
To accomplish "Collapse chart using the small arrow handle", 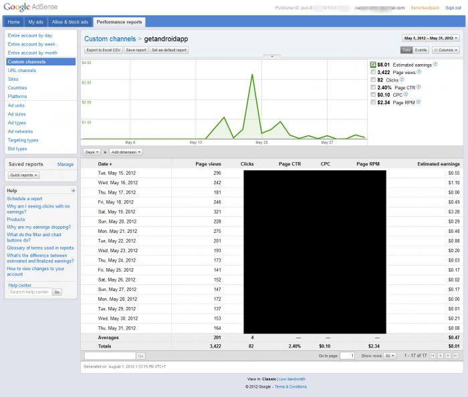I will [x=272, y=56].
